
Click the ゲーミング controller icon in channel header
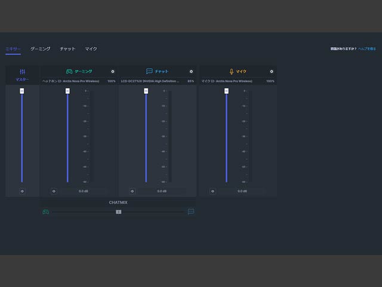click(x=69, y=72)
